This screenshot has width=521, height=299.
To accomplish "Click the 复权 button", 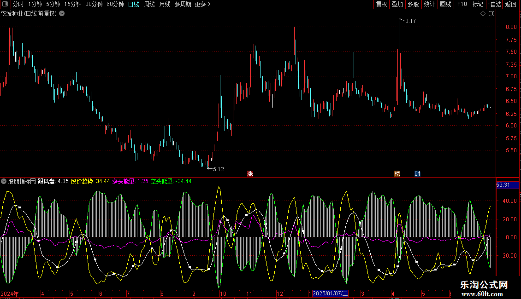I will click(381, 4).
